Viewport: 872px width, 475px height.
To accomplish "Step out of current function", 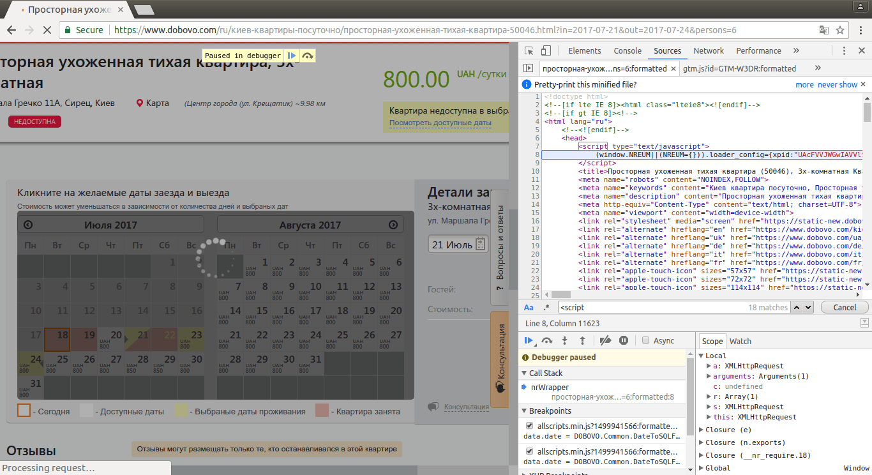I will pos(582,340).
